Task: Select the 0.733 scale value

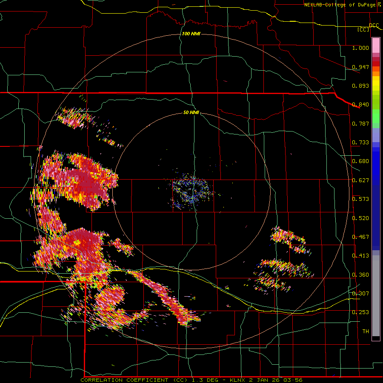Action: [360, 143]
